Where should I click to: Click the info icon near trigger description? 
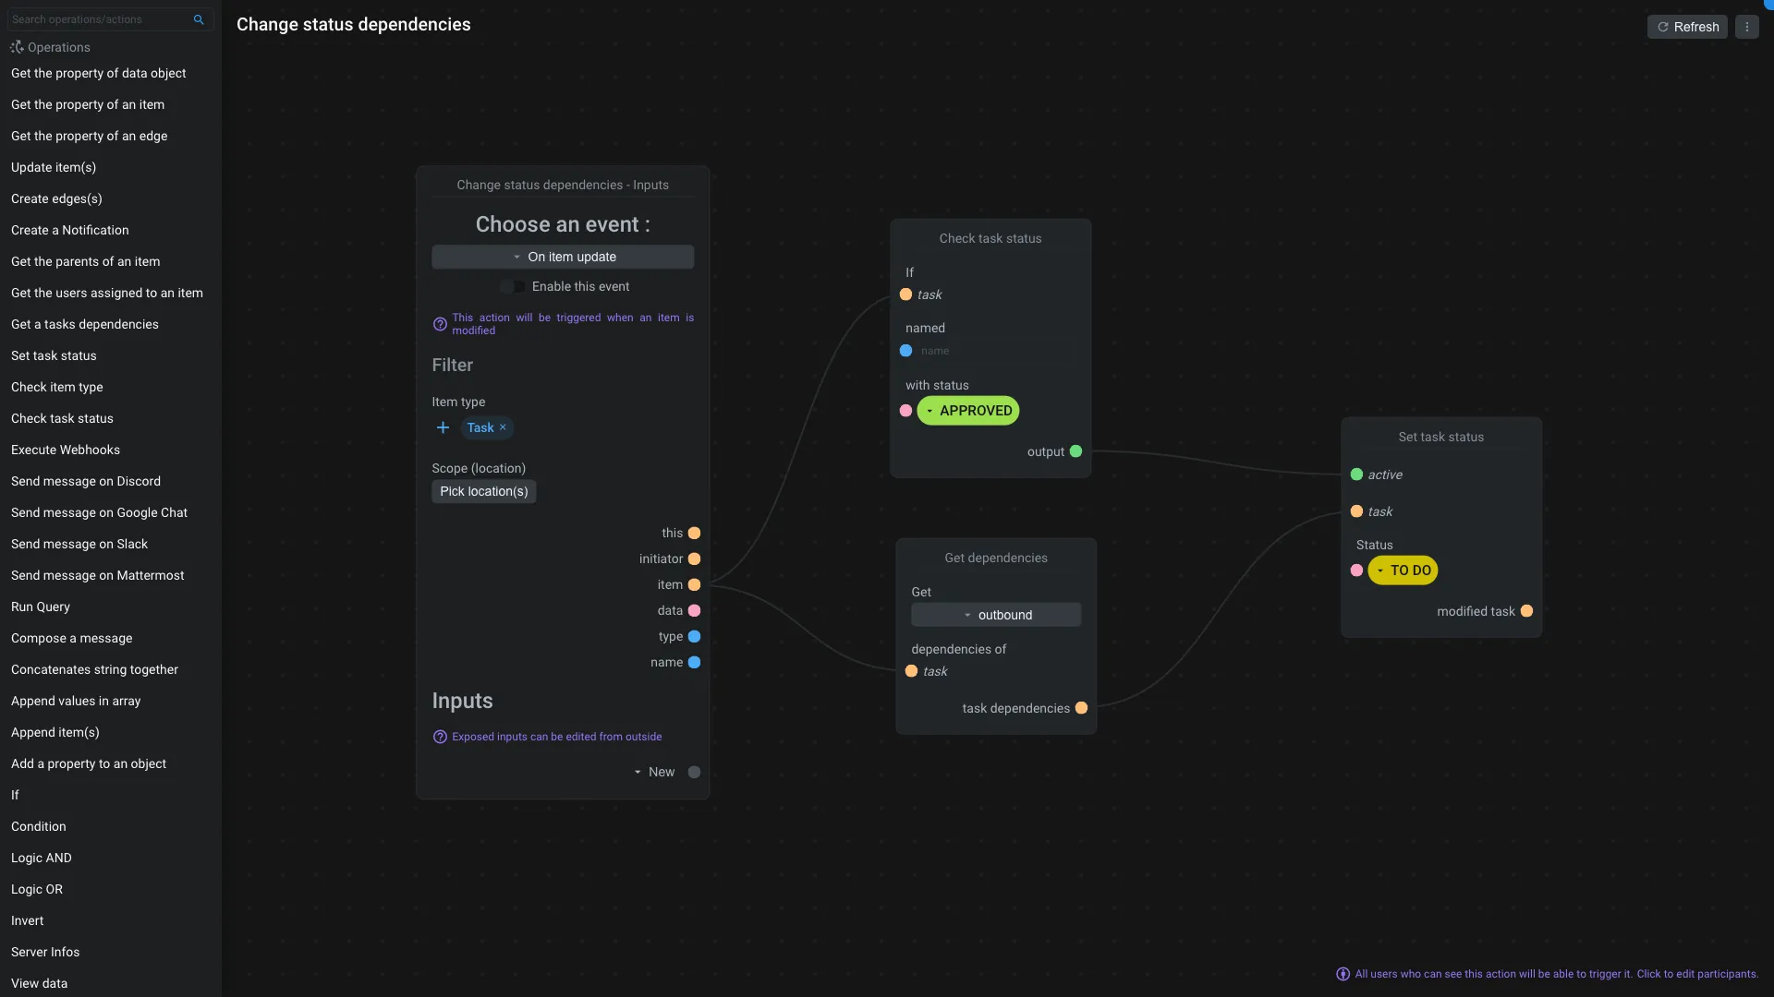(x=440, y=324)
